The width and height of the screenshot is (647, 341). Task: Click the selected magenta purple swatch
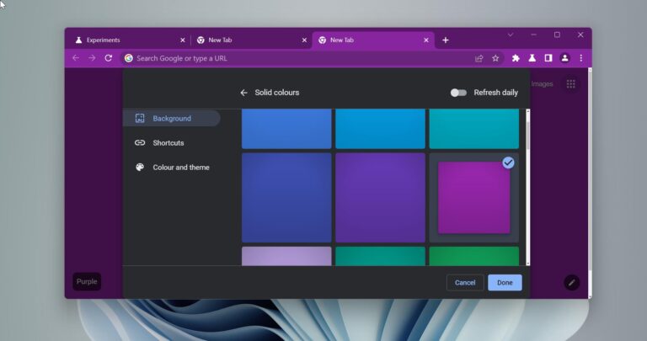click(x=474, y=198)
